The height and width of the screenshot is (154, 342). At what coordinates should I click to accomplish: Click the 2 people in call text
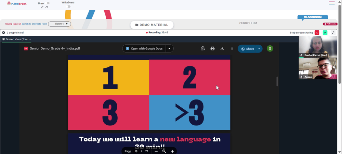(15, 33)
